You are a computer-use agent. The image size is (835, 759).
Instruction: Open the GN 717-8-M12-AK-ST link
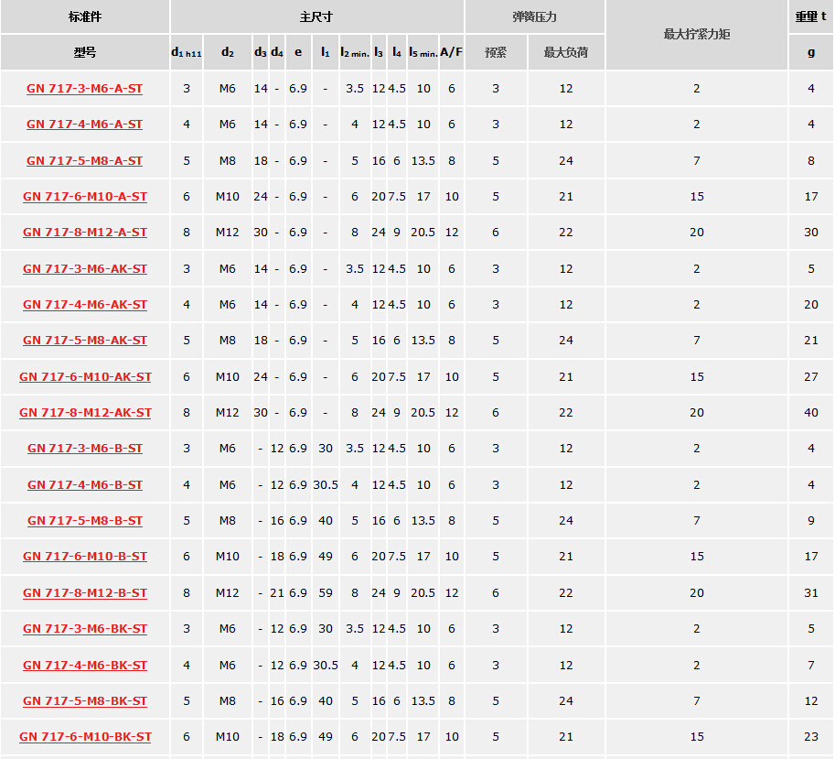pos(85,413)
